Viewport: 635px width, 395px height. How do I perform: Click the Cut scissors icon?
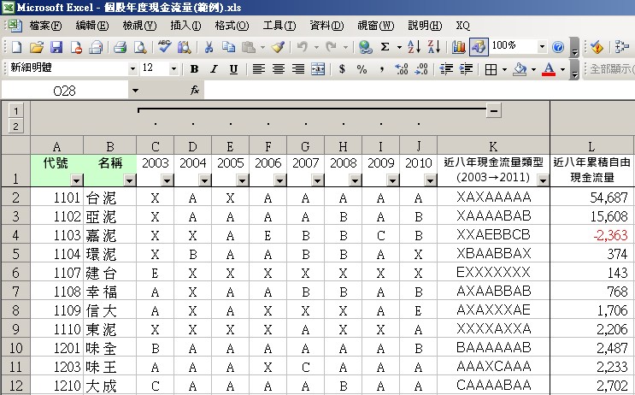pyautogui.click(x=209, y=47)
